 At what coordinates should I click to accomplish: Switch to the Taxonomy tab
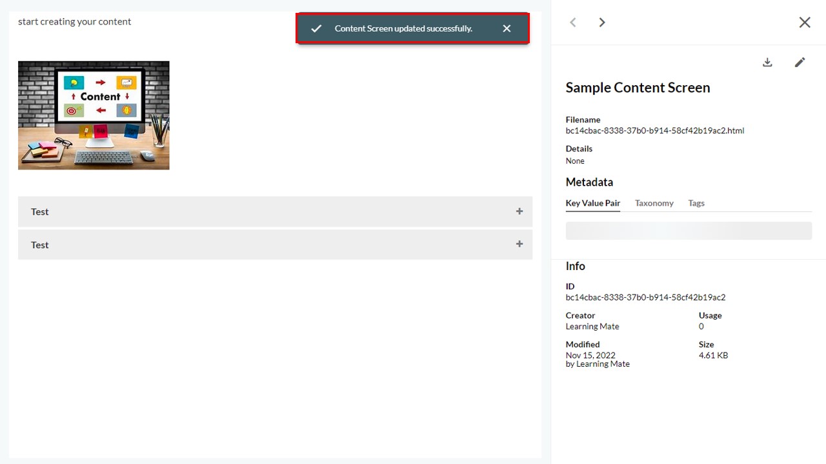click(654, 203)
